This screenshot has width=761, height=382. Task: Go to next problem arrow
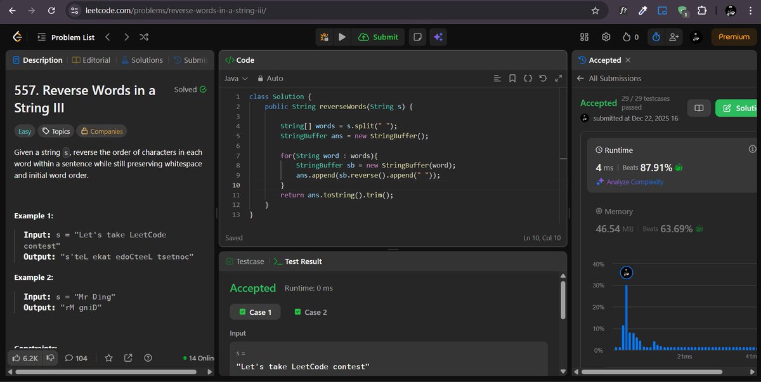[126, 37]
